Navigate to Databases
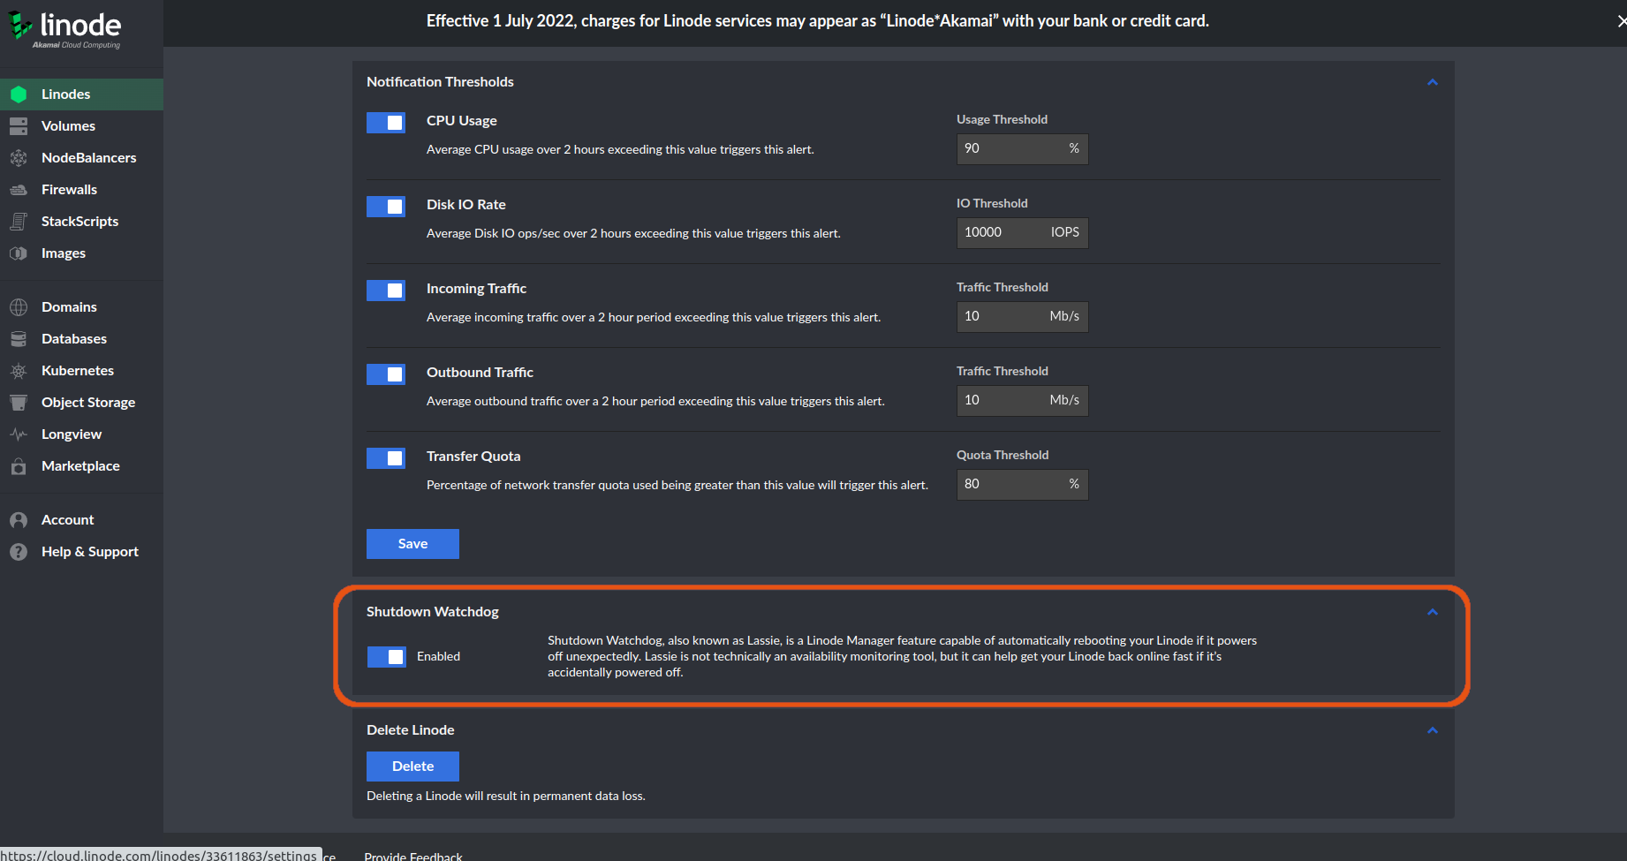This screenshot has height=861, width=1627. (x=81, y=339)
